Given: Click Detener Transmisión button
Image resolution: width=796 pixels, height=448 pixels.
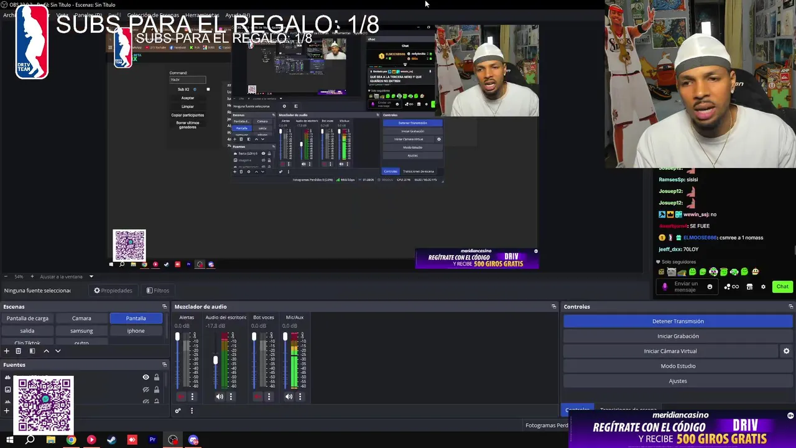Looking at the screenshot, I should click(x=678, y=321).
